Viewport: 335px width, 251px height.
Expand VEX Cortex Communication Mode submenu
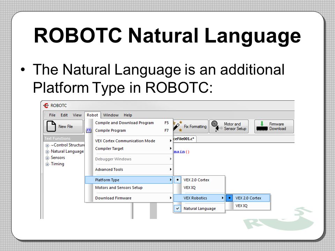click(x=129, y=141)
